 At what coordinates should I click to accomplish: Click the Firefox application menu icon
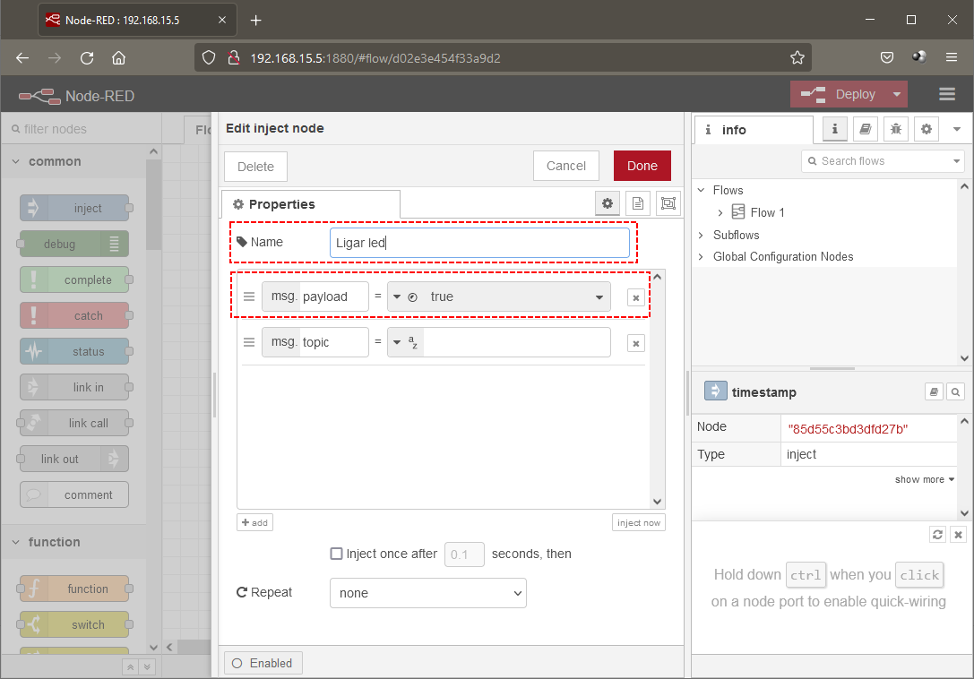click(952, 57)
